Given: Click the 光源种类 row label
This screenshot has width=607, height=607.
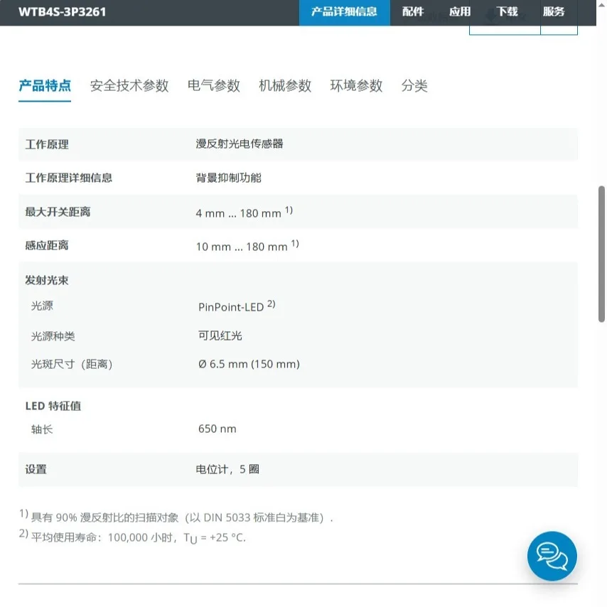Looking at the screenshot, I should tap(53, 336).
